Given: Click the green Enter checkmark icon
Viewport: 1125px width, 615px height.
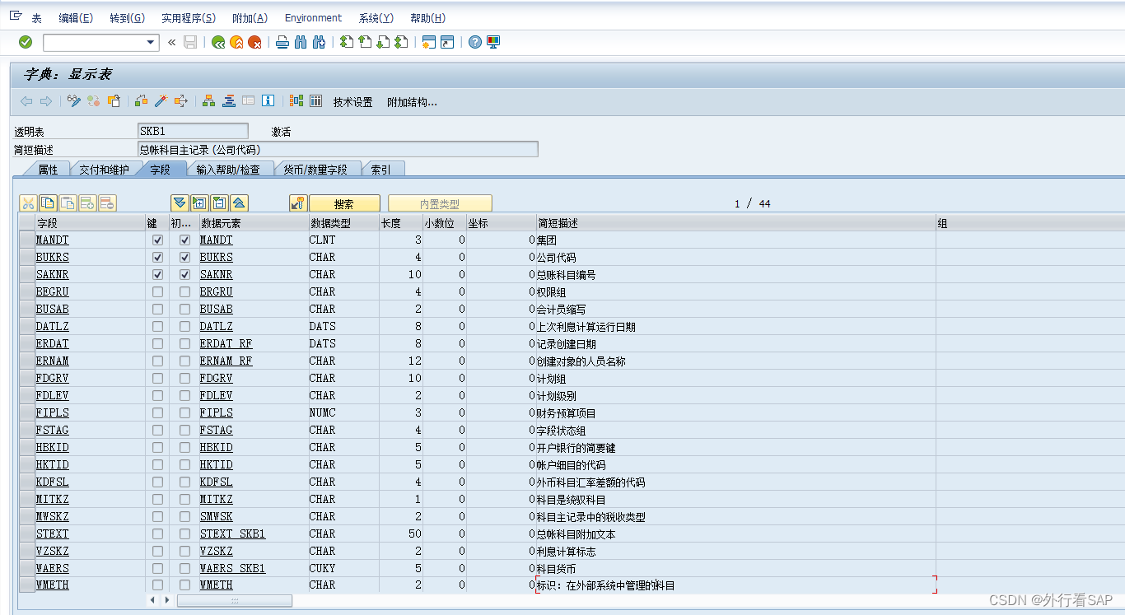Looking at the screenshot, I should point(26,42).
